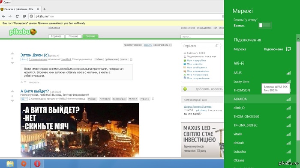Upvote the Элтон Джон post

tap(12, 53)
